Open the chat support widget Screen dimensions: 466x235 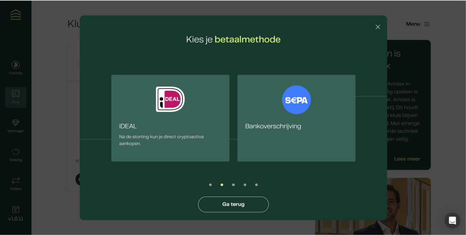452,220
